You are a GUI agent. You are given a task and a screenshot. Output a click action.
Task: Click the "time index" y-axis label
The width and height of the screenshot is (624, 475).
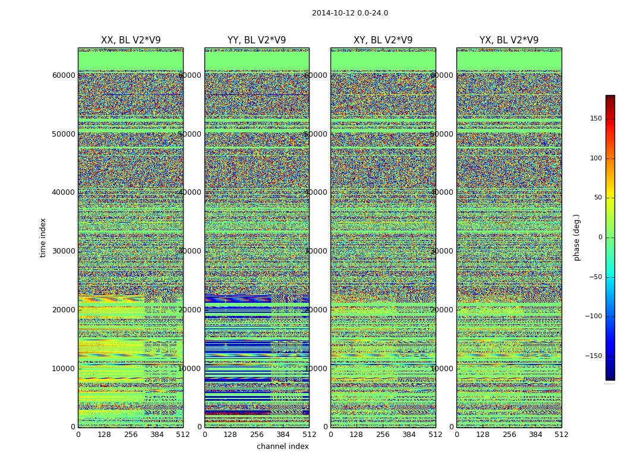43,237
